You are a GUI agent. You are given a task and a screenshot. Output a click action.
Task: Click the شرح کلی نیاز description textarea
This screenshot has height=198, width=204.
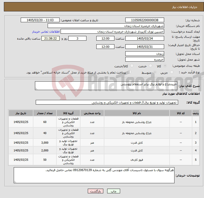click(x=106, y=86)
